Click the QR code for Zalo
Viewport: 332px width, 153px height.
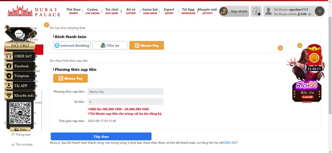[x=20, y=113]
